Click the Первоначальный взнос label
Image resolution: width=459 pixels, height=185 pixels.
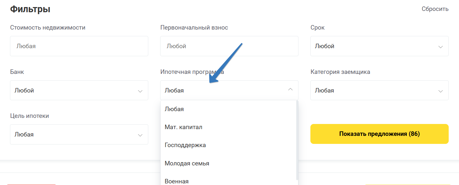[x=194, y=28]
